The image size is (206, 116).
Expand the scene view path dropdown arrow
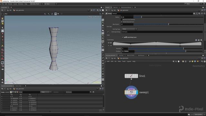(89, 10)
